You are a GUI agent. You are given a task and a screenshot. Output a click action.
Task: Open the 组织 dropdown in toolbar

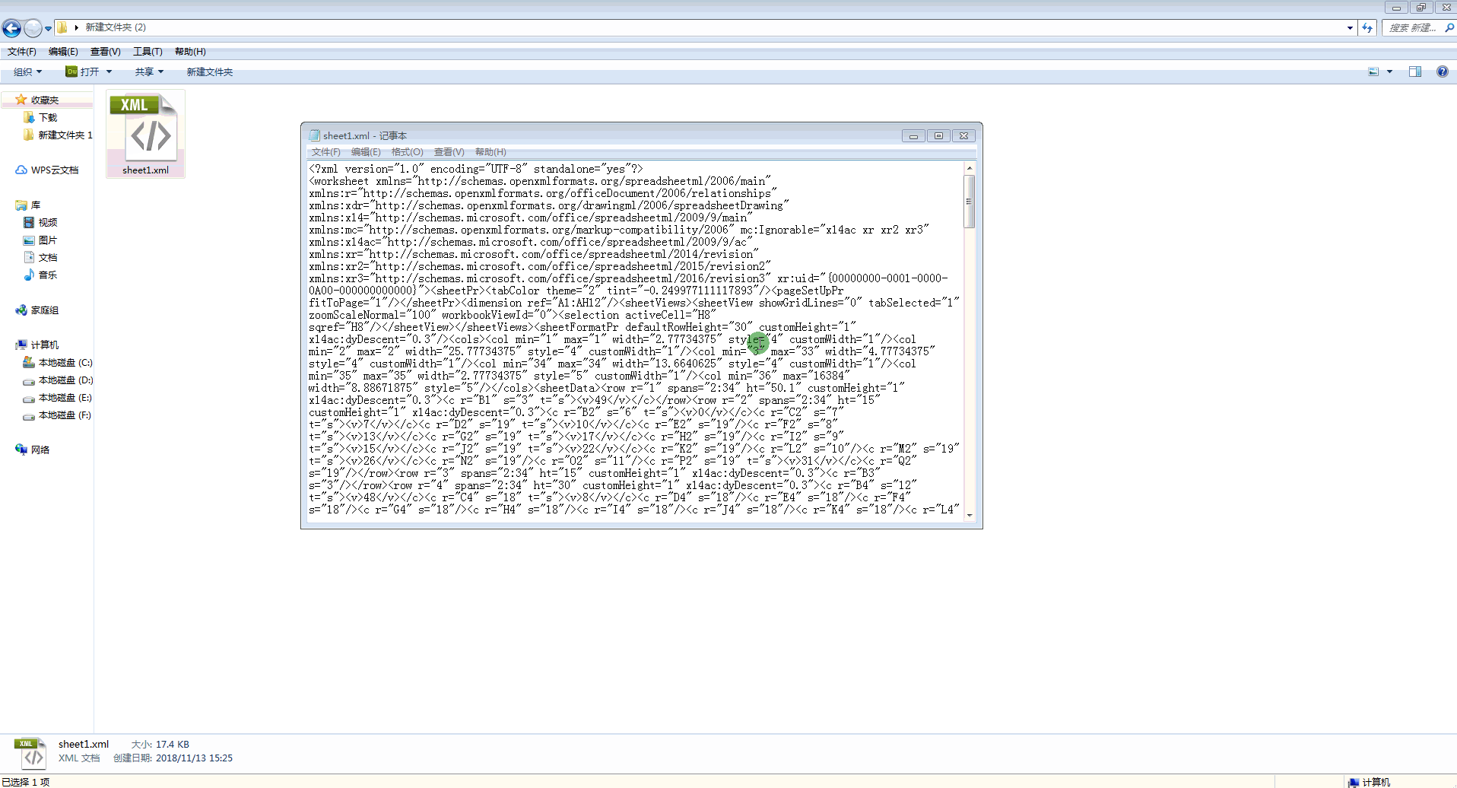click(27, 71)
